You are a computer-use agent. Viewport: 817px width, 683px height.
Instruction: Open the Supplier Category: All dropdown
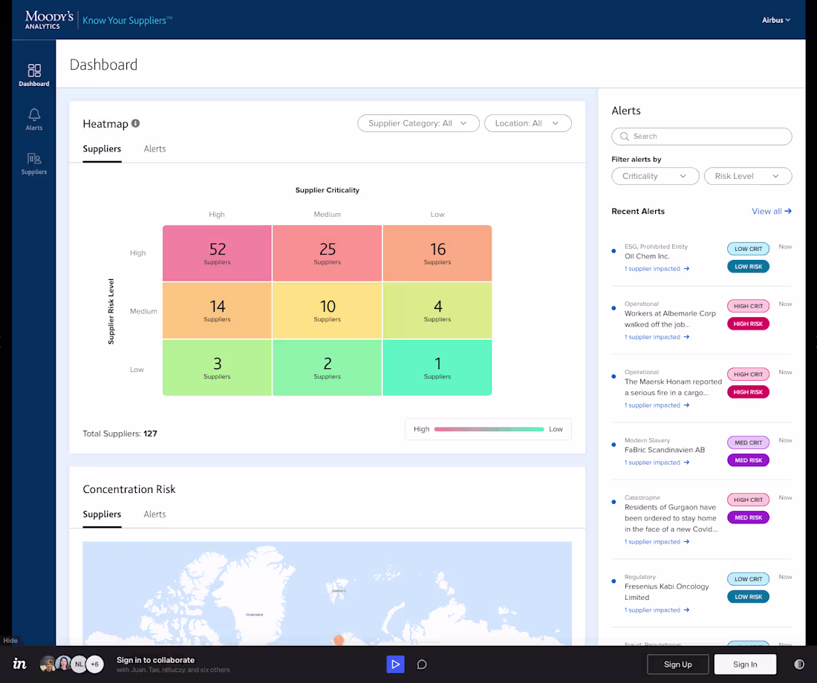click(418, 123)
